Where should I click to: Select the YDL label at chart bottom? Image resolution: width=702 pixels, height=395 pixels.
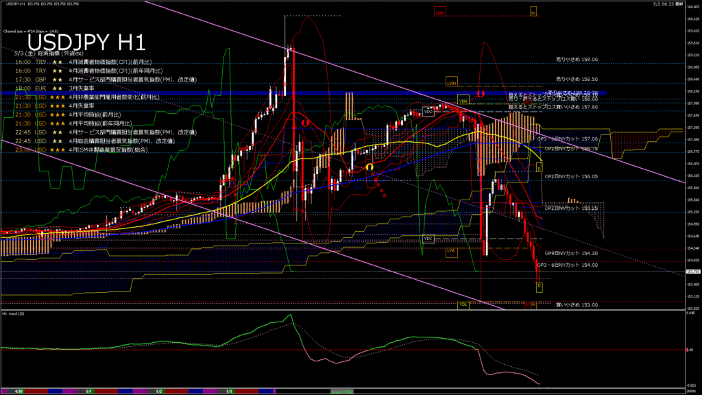(x=463, y=304)
